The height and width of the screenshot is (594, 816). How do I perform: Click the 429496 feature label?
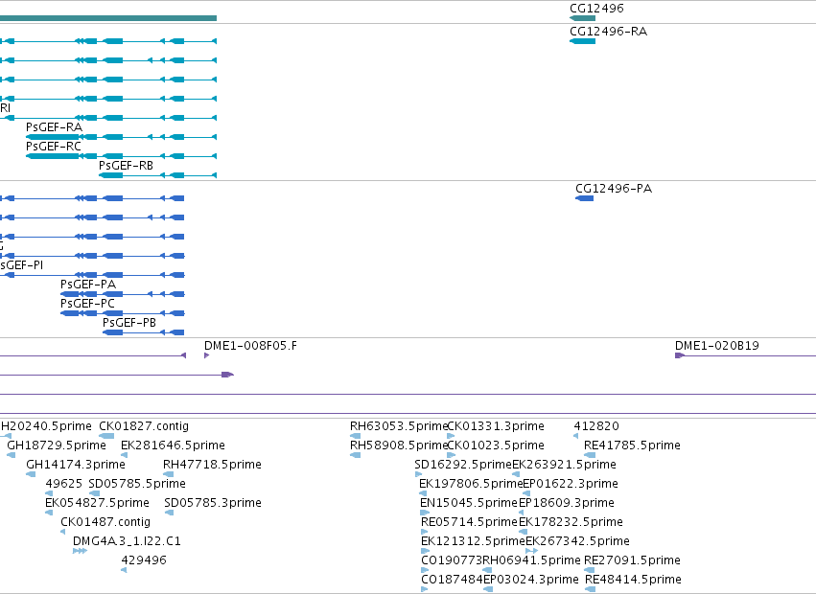pos(144,560)
